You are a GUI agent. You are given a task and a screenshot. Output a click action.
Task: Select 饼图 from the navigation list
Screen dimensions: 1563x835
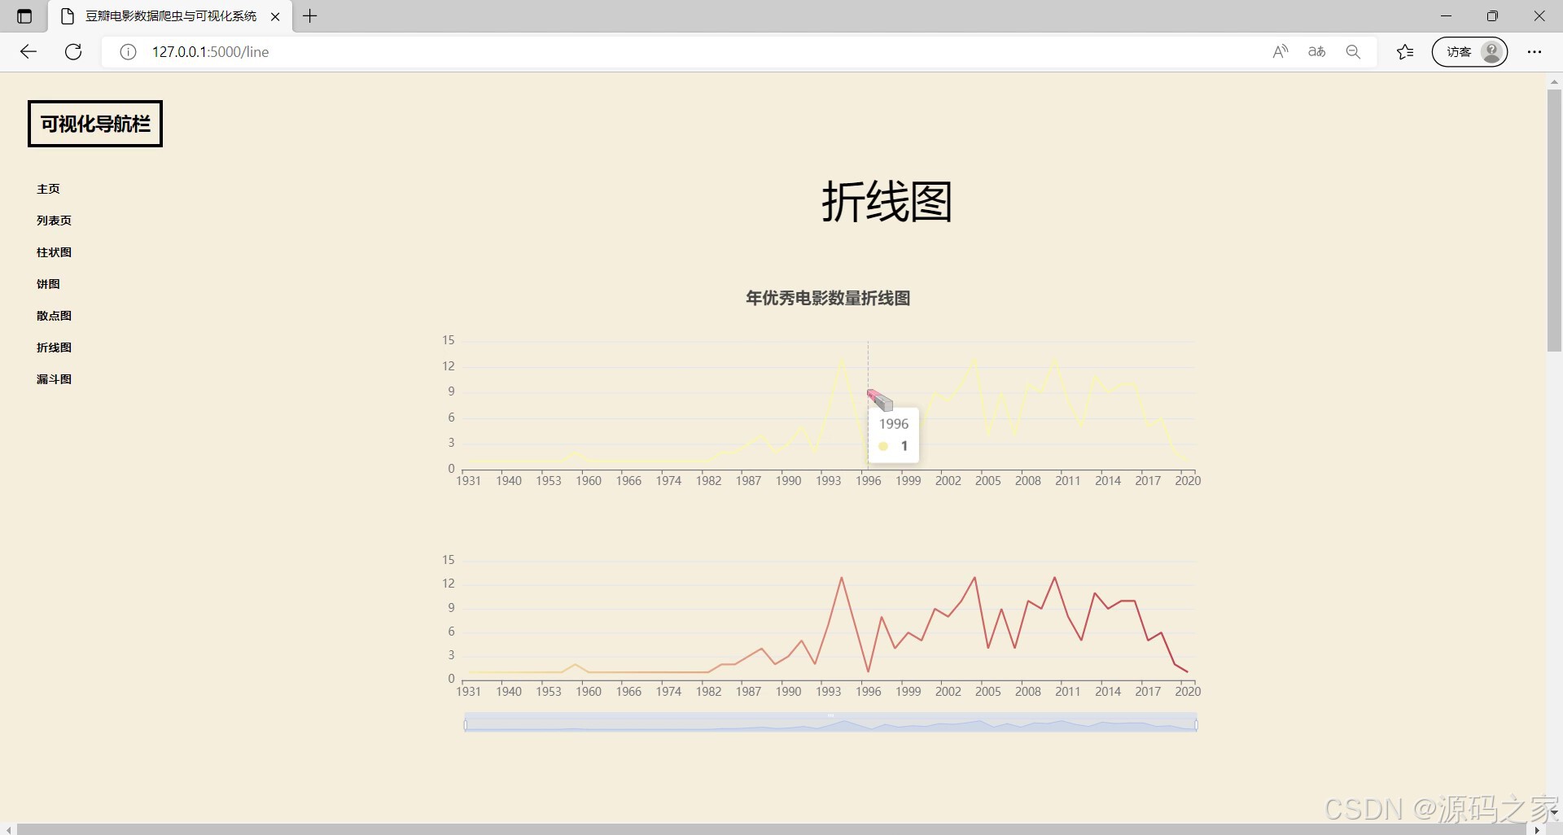[x=47, y=283]
